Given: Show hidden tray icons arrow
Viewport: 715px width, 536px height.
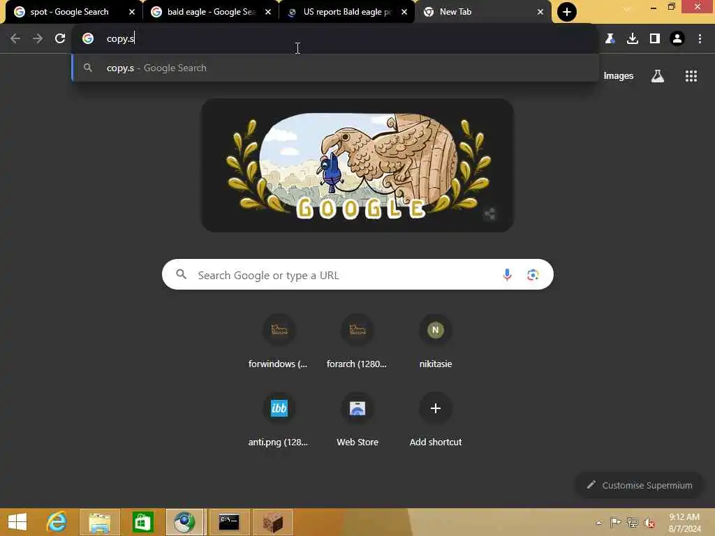Looking at the screenshot, I should [x=598, y=522].
